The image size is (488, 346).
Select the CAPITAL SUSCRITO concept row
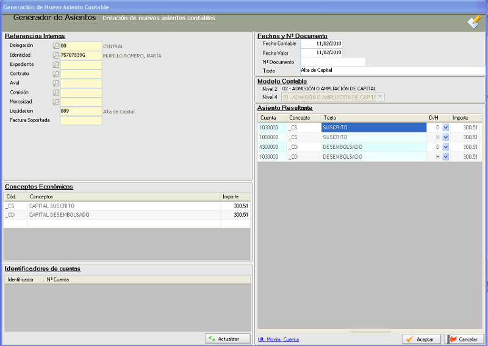pos(127,206)
